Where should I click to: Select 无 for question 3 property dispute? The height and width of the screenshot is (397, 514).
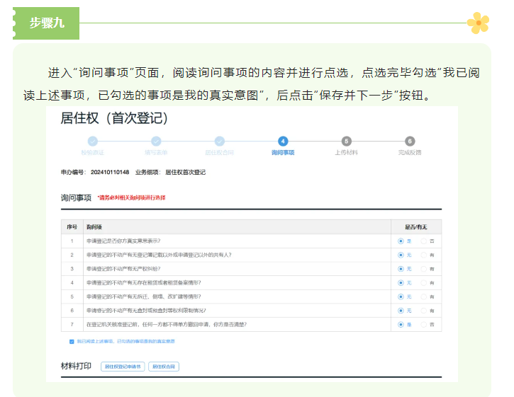(401, 269)
